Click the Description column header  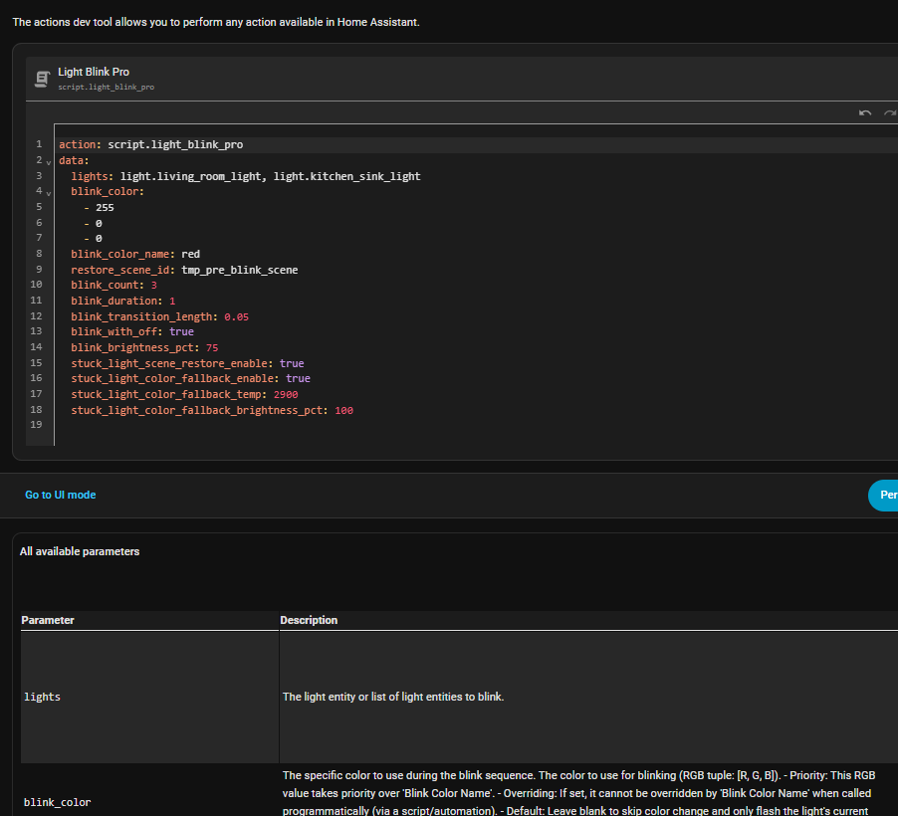(x=309, y=620)
